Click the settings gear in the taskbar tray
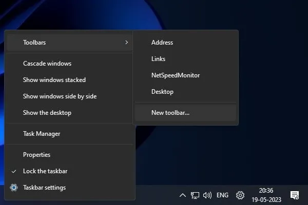Viewport: 308px width, 205px height. [x=240, y=195]
